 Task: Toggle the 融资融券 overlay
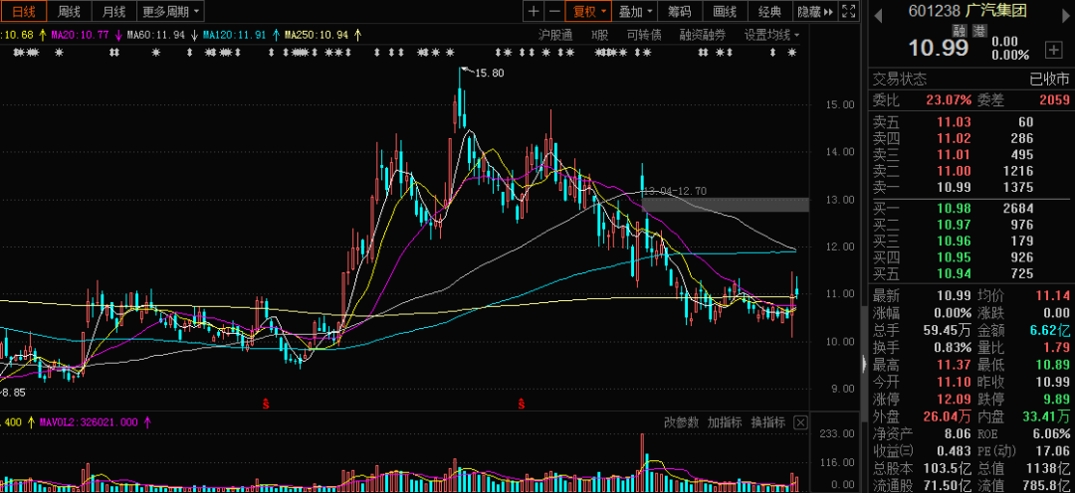click(703, 34)
